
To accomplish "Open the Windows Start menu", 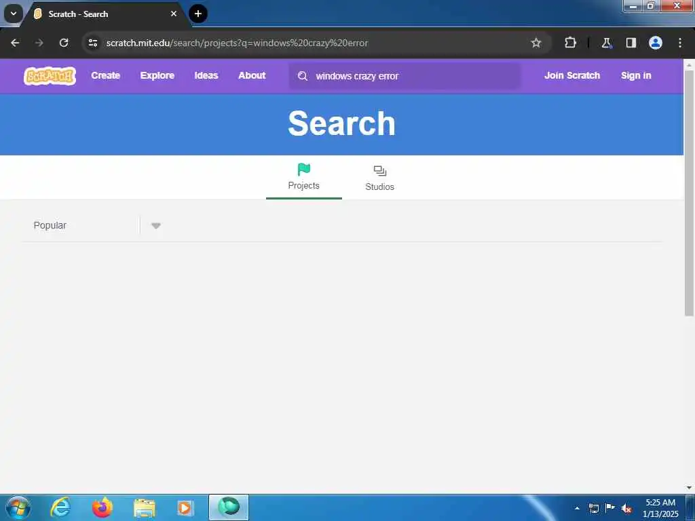I will coord(18,507).
